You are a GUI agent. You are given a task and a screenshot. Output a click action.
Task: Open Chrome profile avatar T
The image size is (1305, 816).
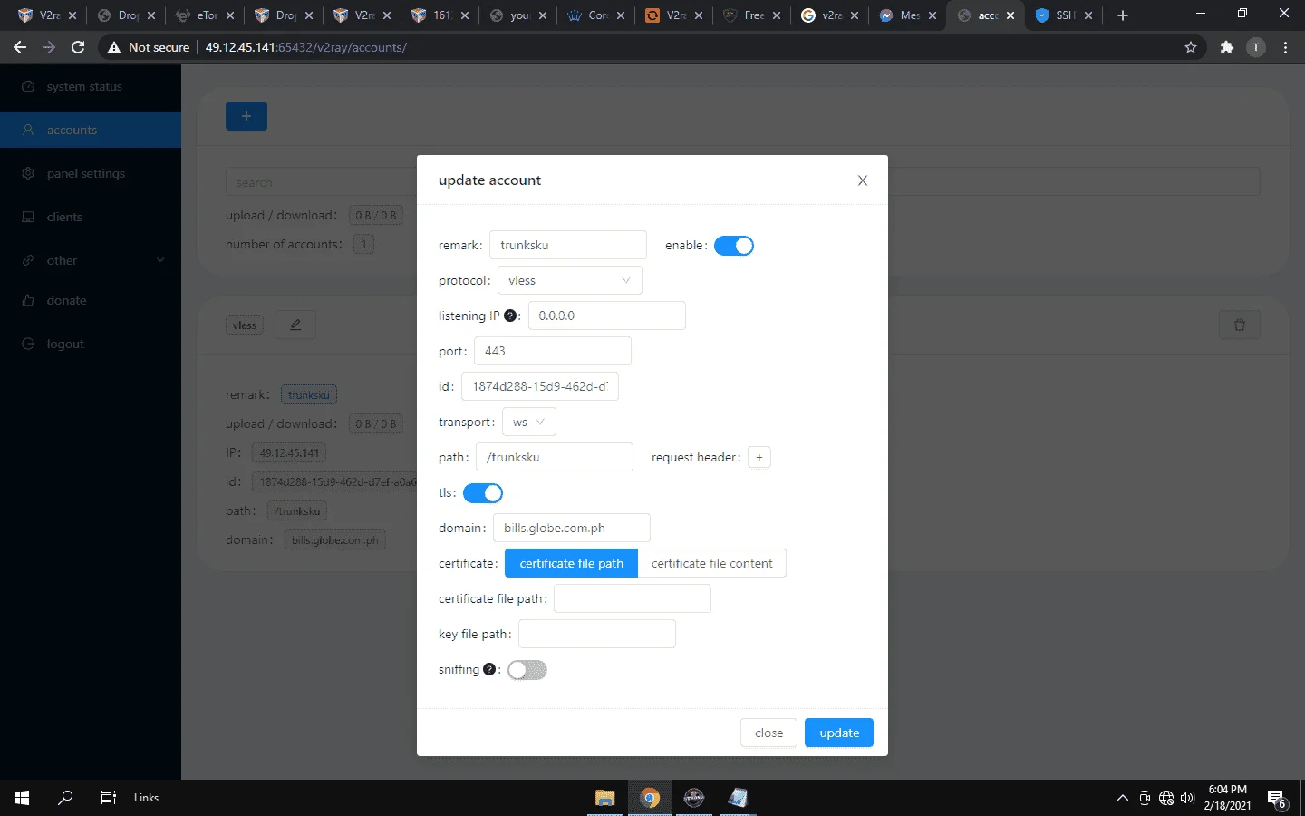pyautogui.click(x=1256, y=47)
